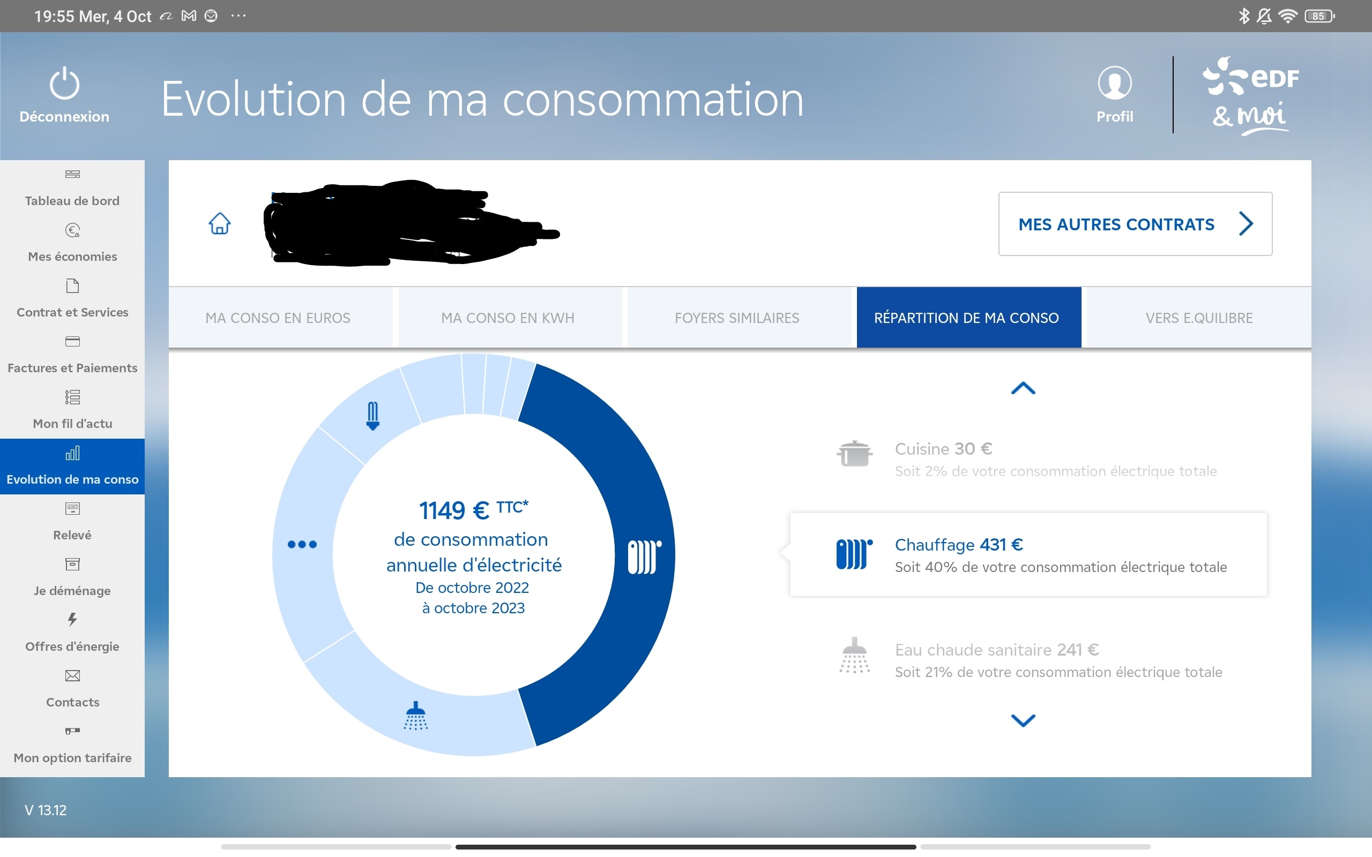This screenshot has height=857, width=1372.
Task: Select the Relevé meter icon
Action: coord(72,508)
